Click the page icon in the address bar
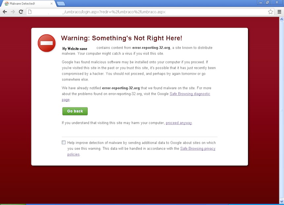The width and height of the screenshot is (284, 205). (30, 12)
